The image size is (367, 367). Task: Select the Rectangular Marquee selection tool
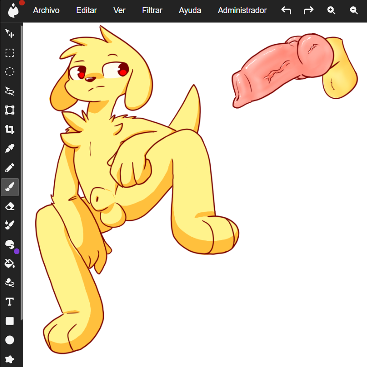pyautogui.click(x=9, y=53)
